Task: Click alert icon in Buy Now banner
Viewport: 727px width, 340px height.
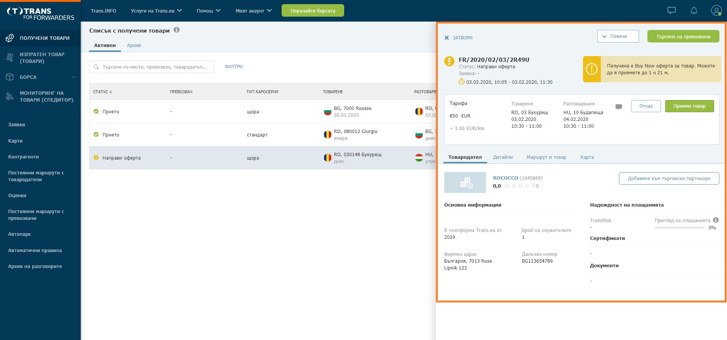Action: tap(592, 69)
